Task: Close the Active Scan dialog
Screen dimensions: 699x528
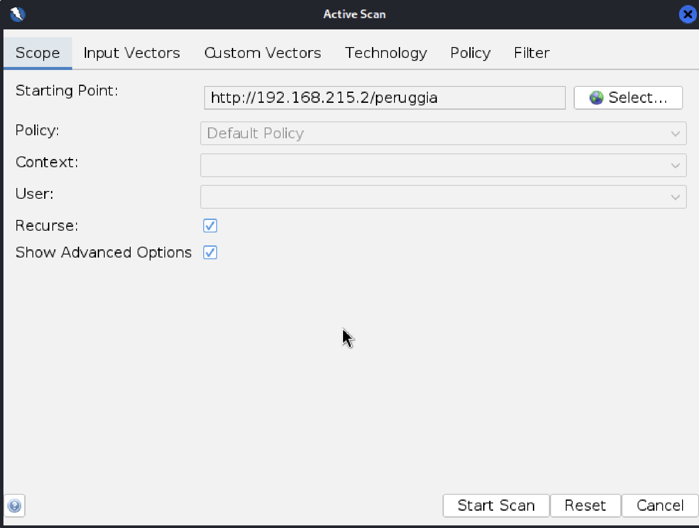Action: pos(687,14)
